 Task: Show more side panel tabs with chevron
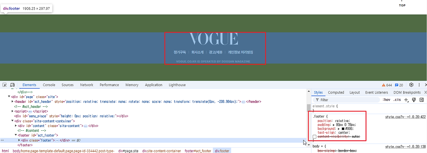tap(425, 92)
